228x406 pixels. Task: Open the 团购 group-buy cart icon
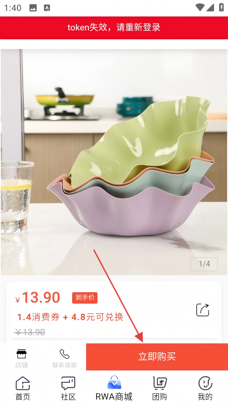[160, 383]
